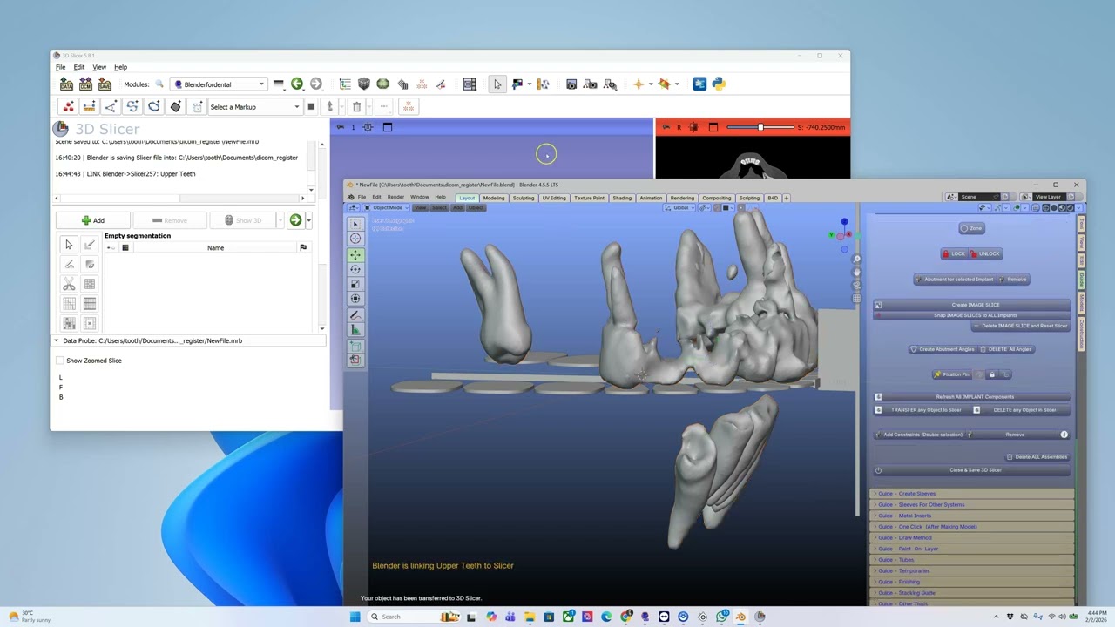Click Blender's navigation gizmo blue Z axis

[x=844, y=222]
